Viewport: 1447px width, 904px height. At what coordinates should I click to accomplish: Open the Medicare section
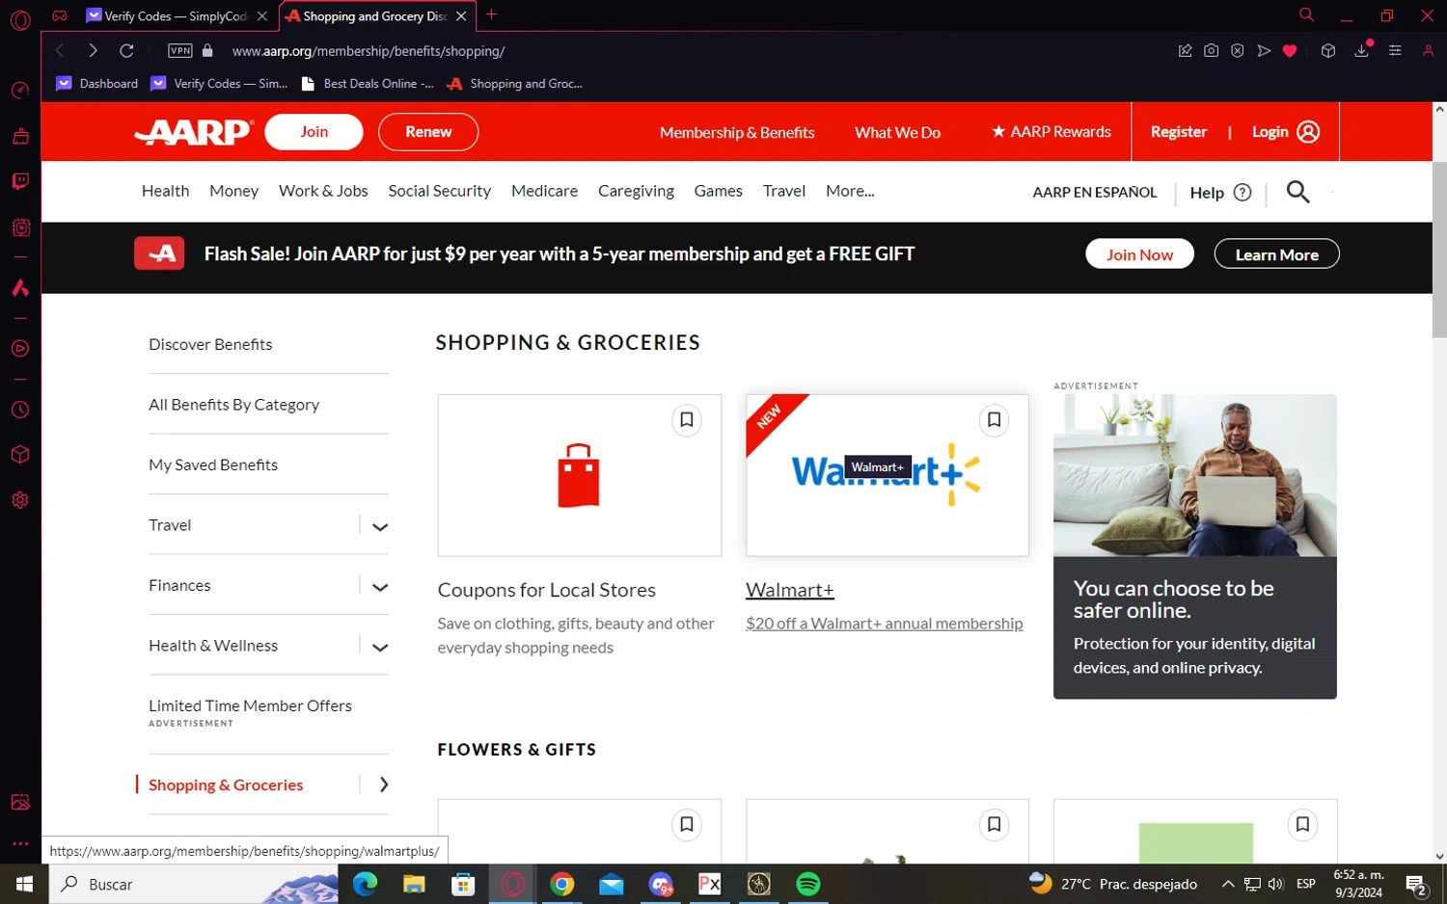tap(544, 191)
